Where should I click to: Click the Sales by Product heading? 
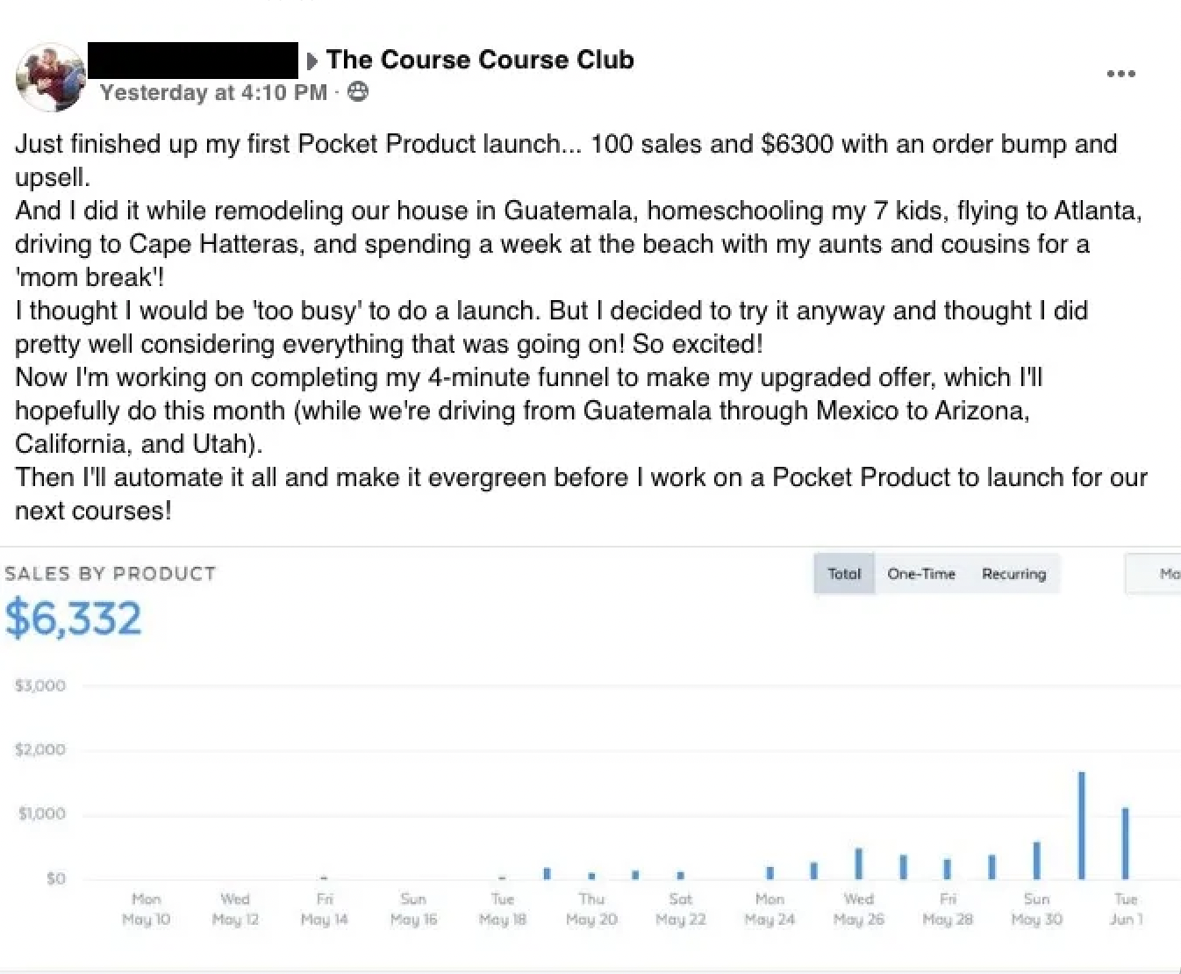(111, 574)
